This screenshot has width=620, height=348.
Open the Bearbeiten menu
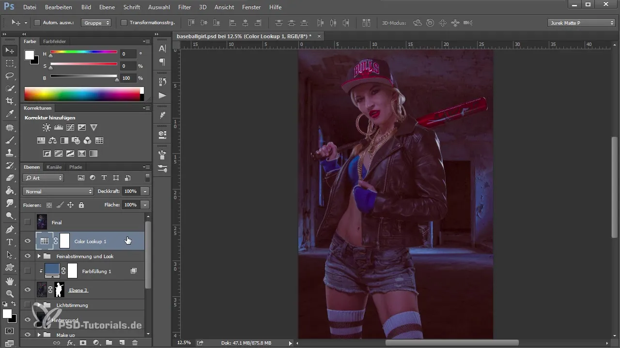pos(58,7)
